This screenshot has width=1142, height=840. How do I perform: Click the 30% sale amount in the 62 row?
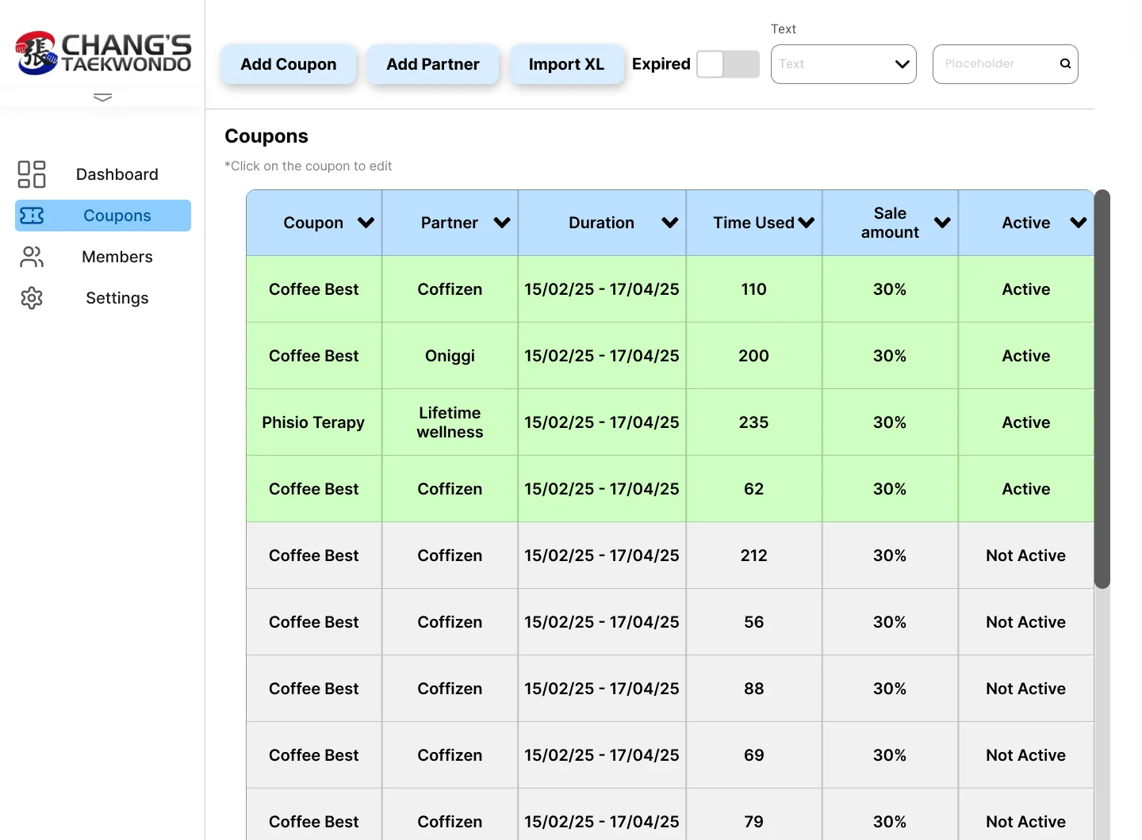click(x=890, y=489)
